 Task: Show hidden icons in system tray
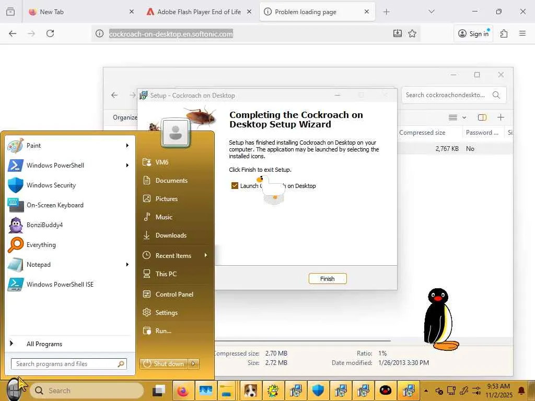(426, 391)
